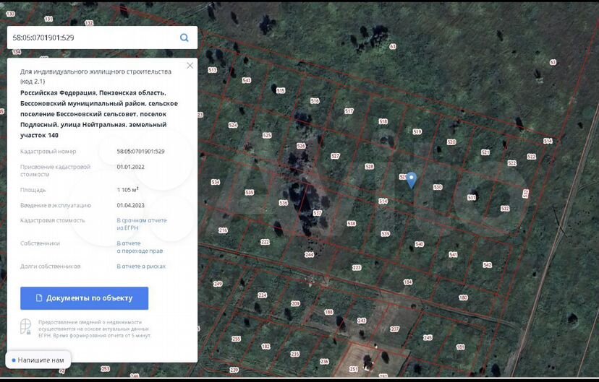Select parcel label 530 on the map
The height and width of the screenshot is (382, 599).
tap(437, 188)
